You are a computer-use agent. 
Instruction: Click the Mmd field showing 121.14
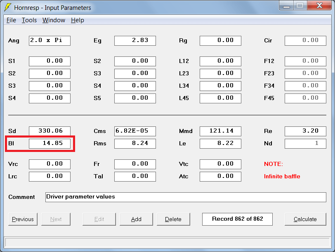220,131
